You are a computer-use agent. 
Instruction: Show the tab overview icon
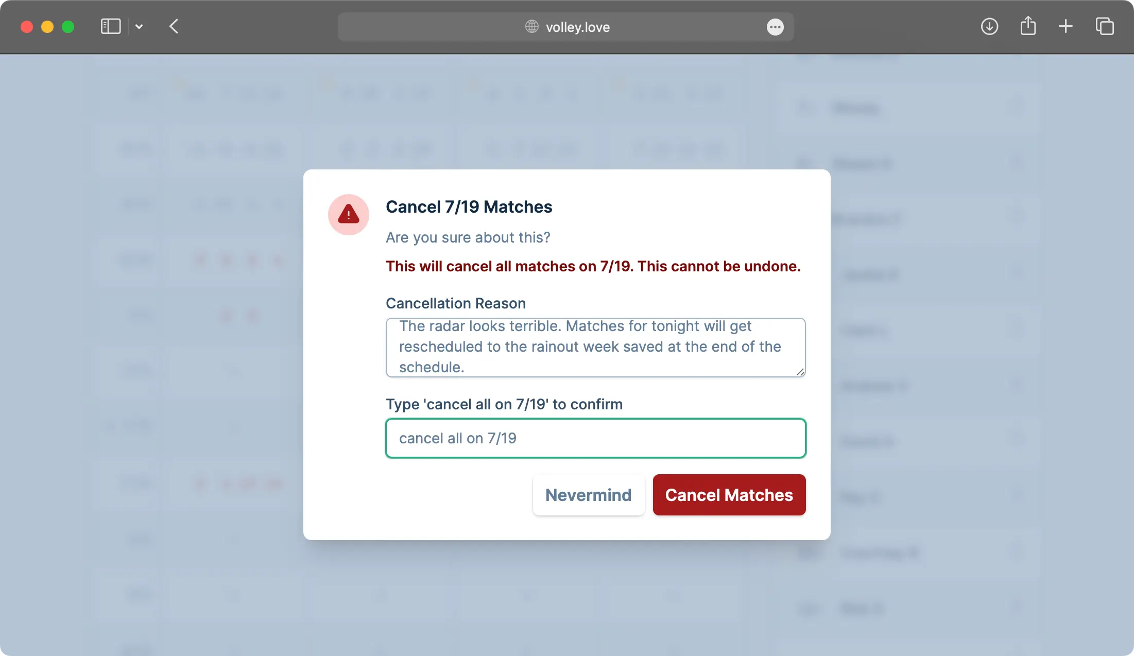pyautogui.click(x=1105, y=27)
